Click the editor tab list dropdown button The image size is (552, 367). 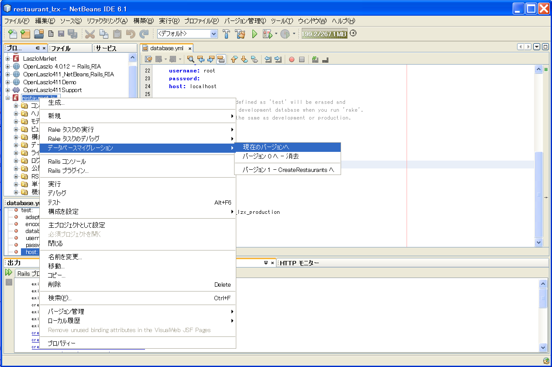tap(537, 47)
